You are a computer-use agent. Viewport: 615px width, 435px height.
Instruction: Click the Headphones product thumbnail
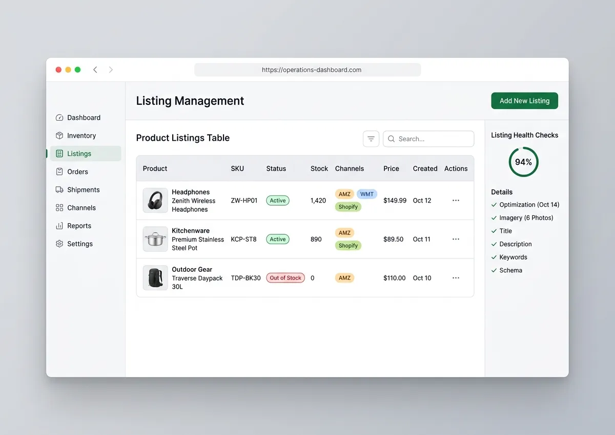tap(155, 201)
